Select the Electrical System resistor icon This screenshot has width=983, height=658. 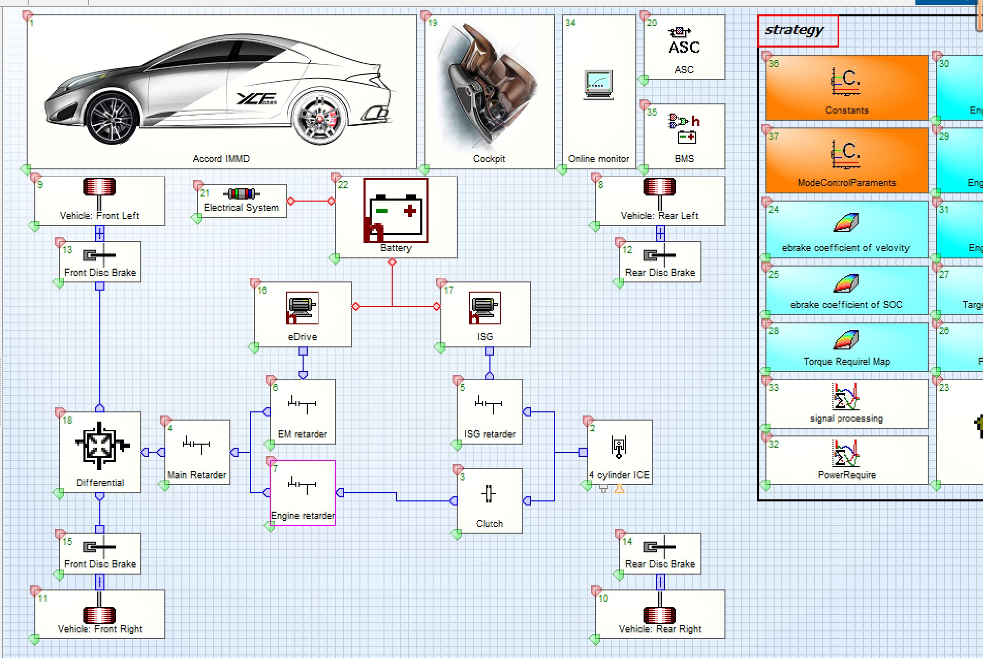tap(241, 194)
